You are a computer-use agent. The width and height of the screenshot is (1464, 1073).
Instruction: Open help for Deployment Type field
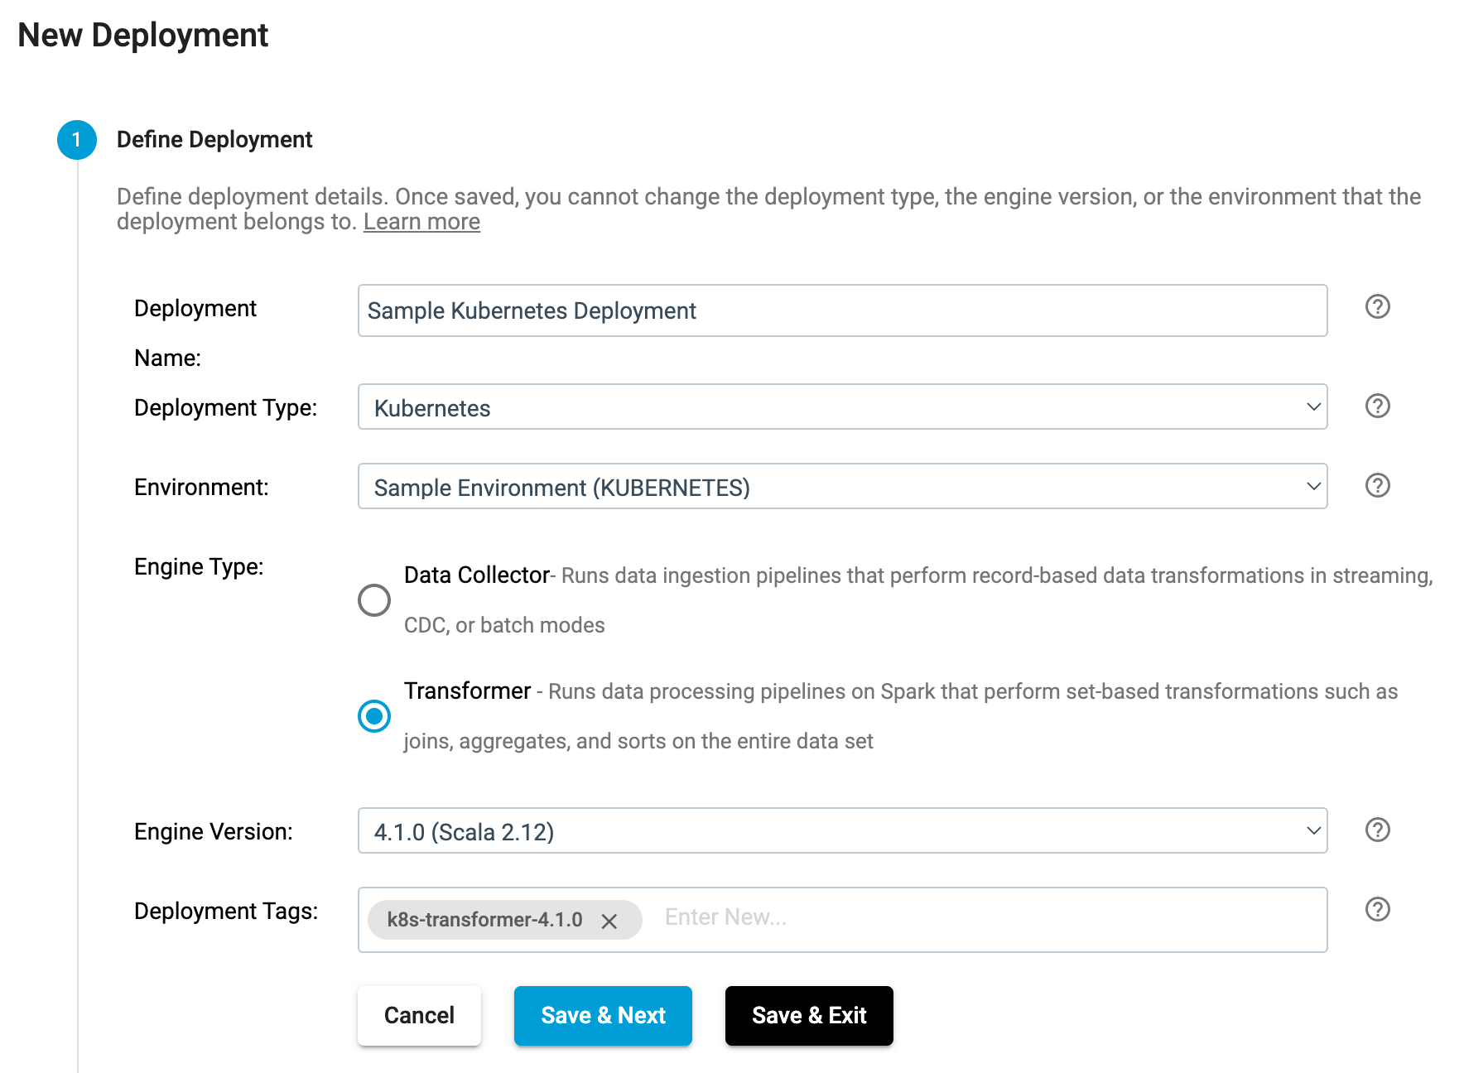[1377, 406]
